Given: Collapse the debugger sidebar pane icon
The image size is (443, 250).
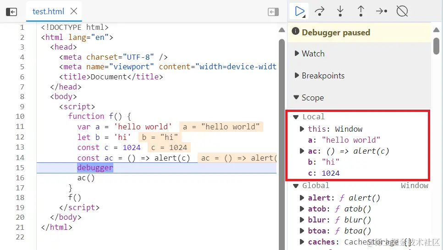Looking at the screenshot, I should 273,12.
